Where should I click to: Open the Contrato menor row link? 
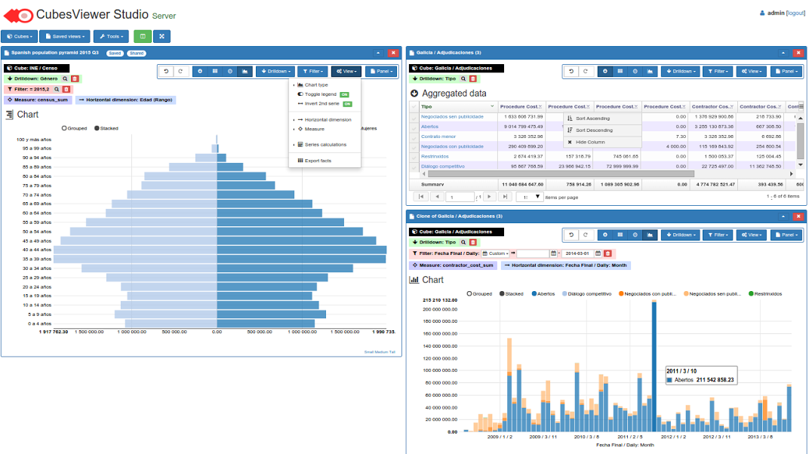pos(438,137)
